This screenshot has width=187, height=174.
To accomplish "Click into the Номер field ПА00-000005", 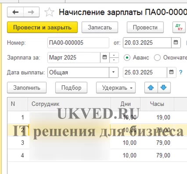I will (x=78, y=43).
